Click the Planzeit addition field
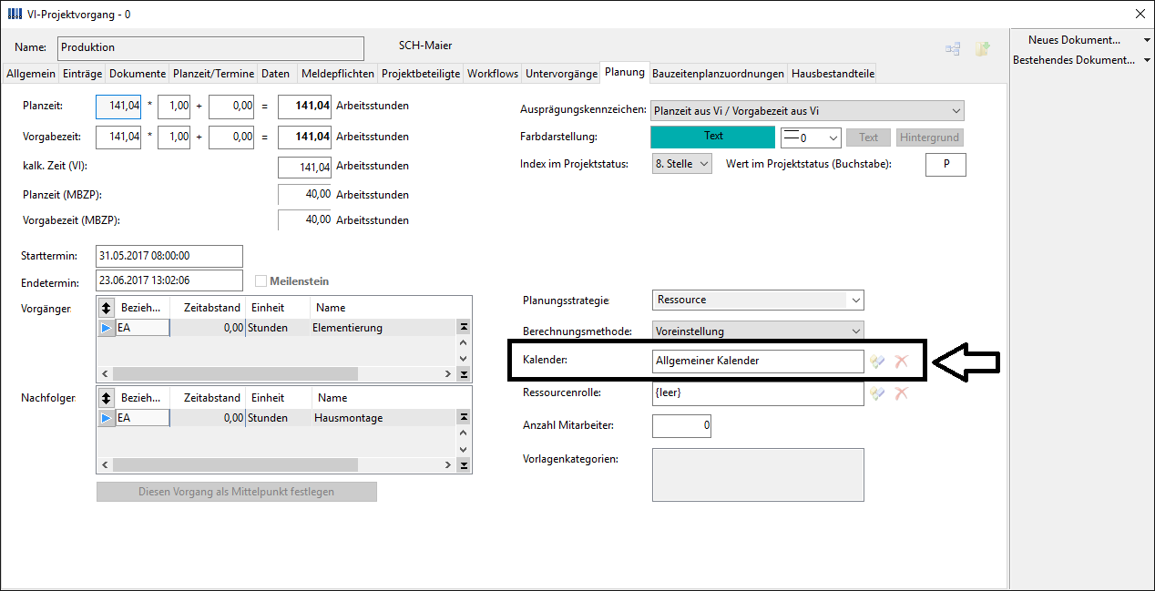 231,107
